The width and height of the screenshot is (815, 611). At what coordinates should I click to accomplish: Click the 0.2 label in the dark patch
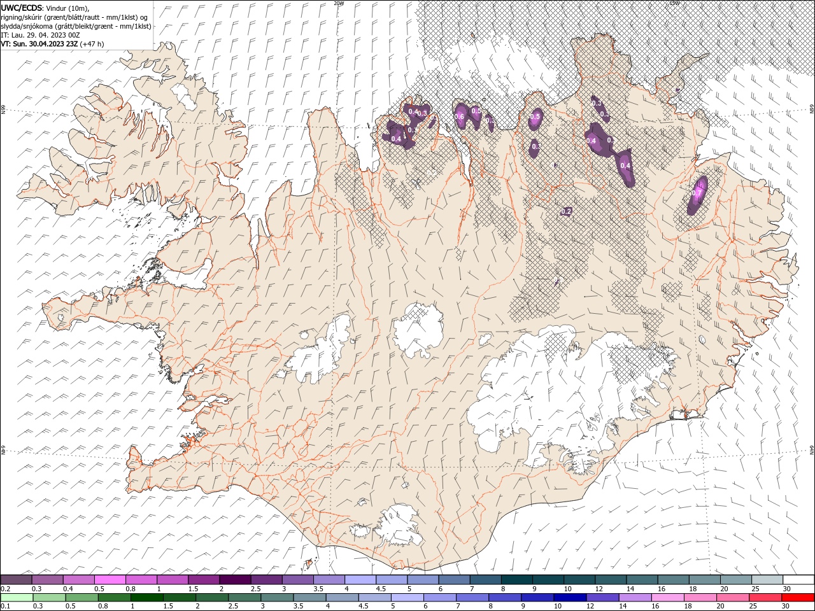point(567,211)
